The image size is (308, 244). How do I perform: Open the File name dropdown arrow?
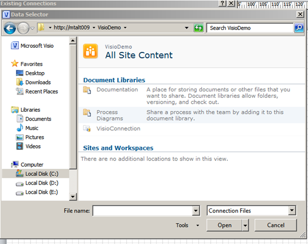pyautogui.click(x=196, y=211)
